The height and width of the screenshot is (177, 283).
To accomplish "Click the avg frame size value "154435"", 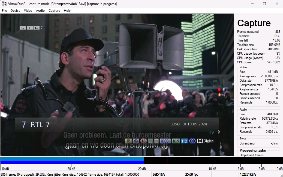I will [273, 89].
